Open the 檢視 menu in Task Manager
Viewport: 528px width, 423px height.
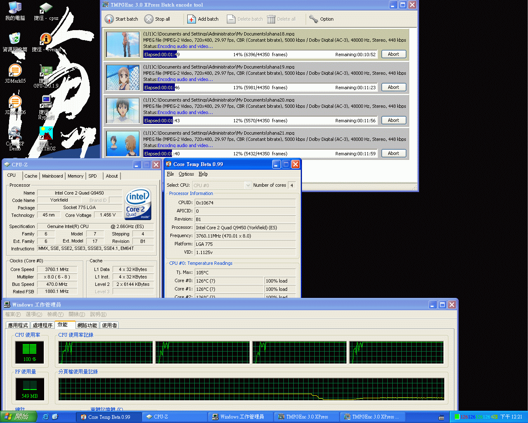click(x=55, y=314)
